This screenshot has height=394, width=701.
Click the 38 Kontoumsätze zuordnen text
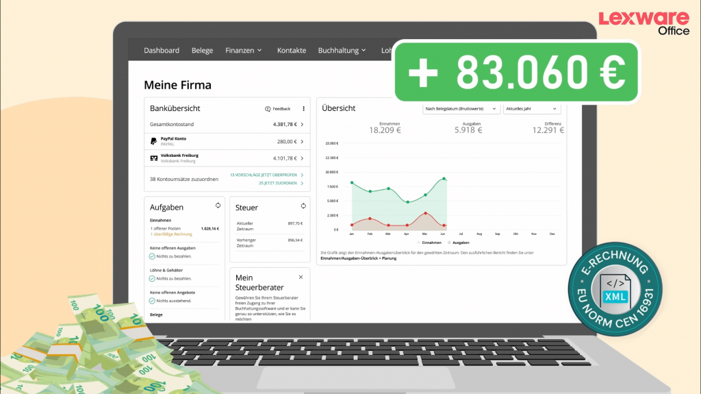183,179
